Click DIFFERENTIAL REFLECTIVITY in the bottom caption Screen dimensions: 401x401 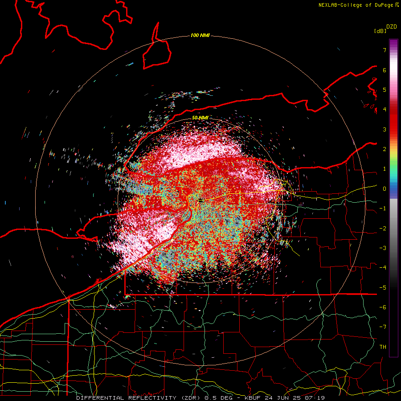click(127, 398)
